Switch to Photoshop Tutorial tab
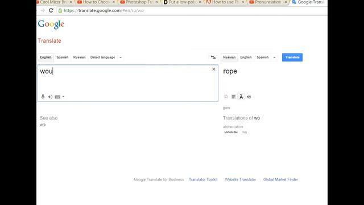This screenshot has width=364, height=205. (139, 2)
